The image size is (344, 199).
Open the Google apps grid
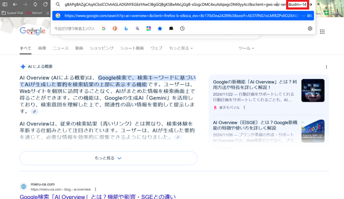click(x=322, y=32)
